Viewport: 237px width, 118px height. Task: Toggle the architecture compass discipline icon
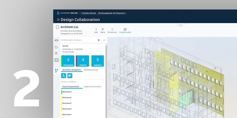[64, 76]
